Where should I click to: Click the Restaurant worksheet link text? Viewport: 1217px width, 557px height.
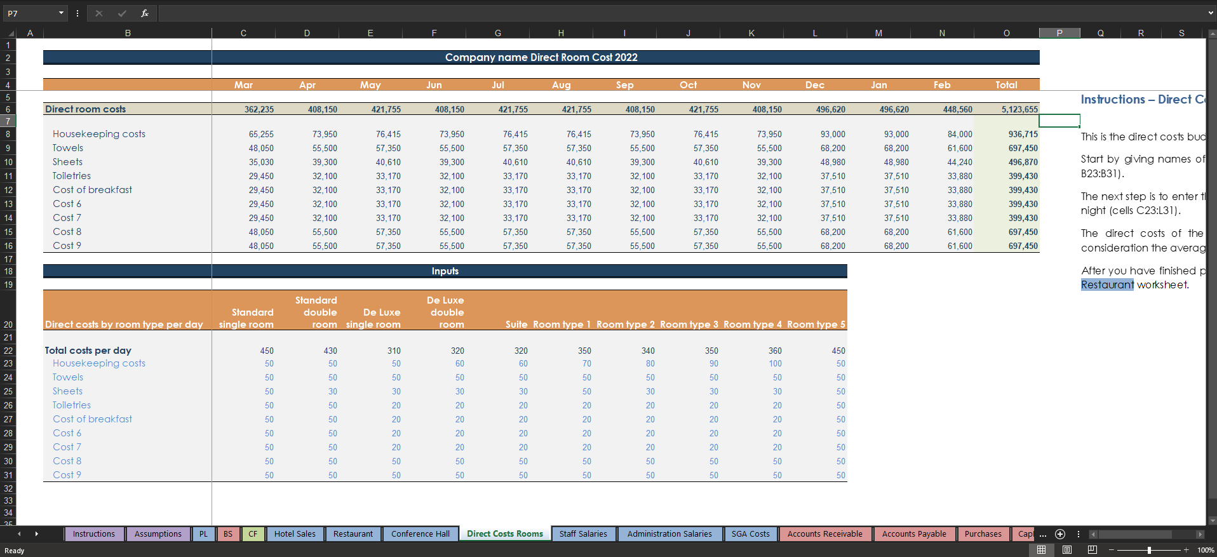click(1107, 285)
